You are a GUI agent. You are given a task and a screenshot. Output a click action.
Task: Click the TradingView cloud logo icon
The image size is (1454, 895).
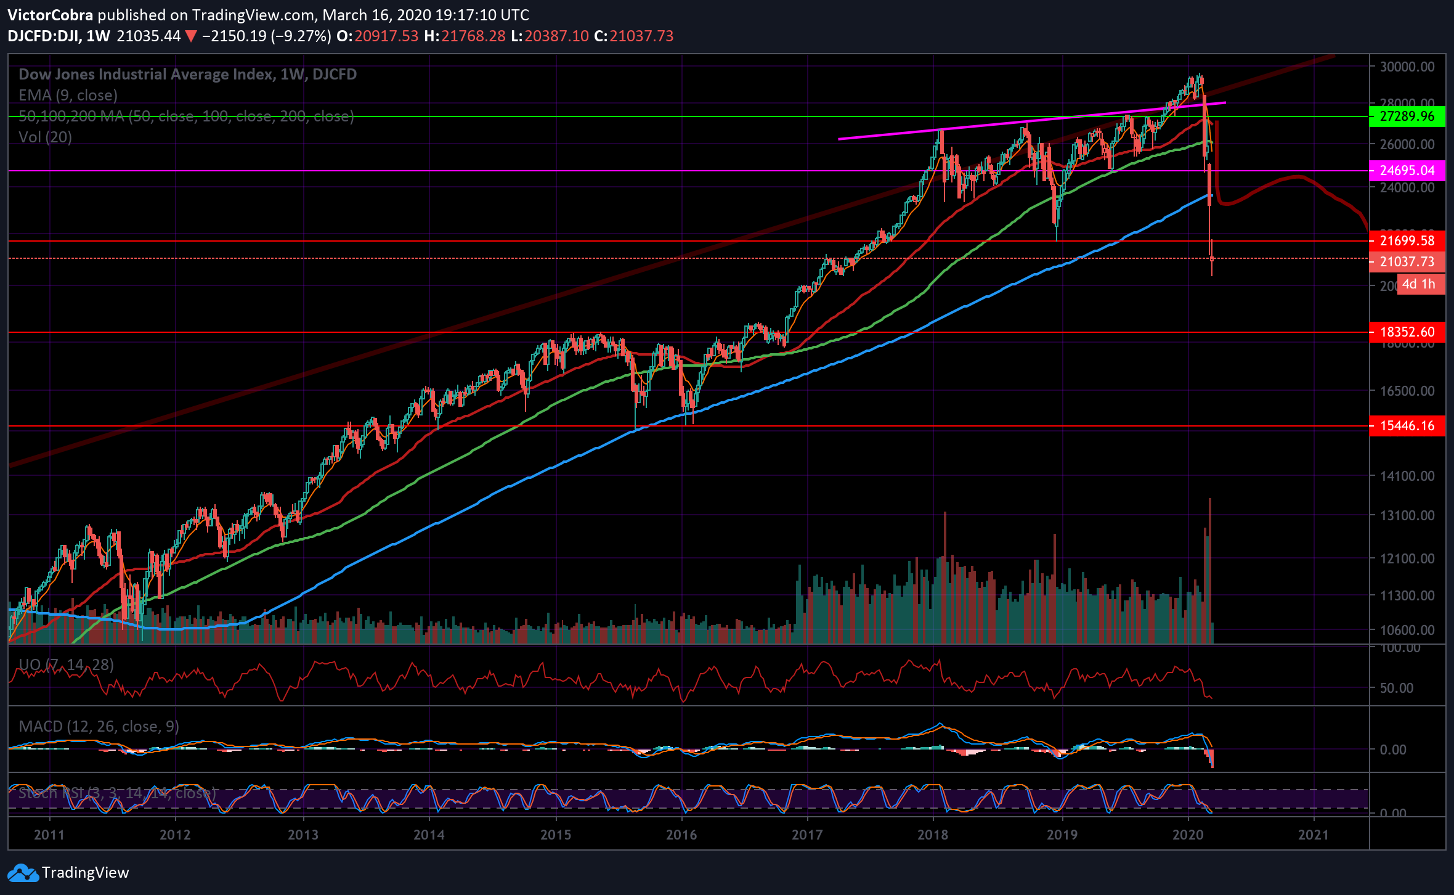click(23, 873)
